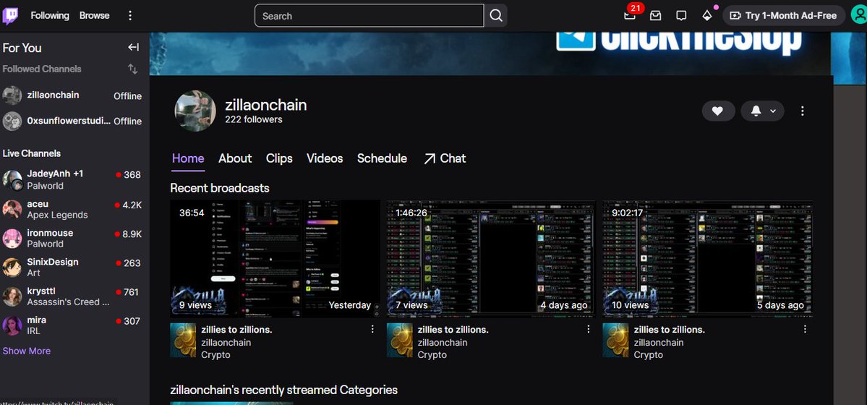The width and height of the screenshot is (867, 405).
Task: Switch to the Schedule tab
Action: 382,158
